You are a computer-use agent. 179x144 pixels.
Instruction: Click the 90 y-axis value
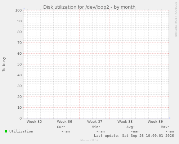click(x=19, y=21)
